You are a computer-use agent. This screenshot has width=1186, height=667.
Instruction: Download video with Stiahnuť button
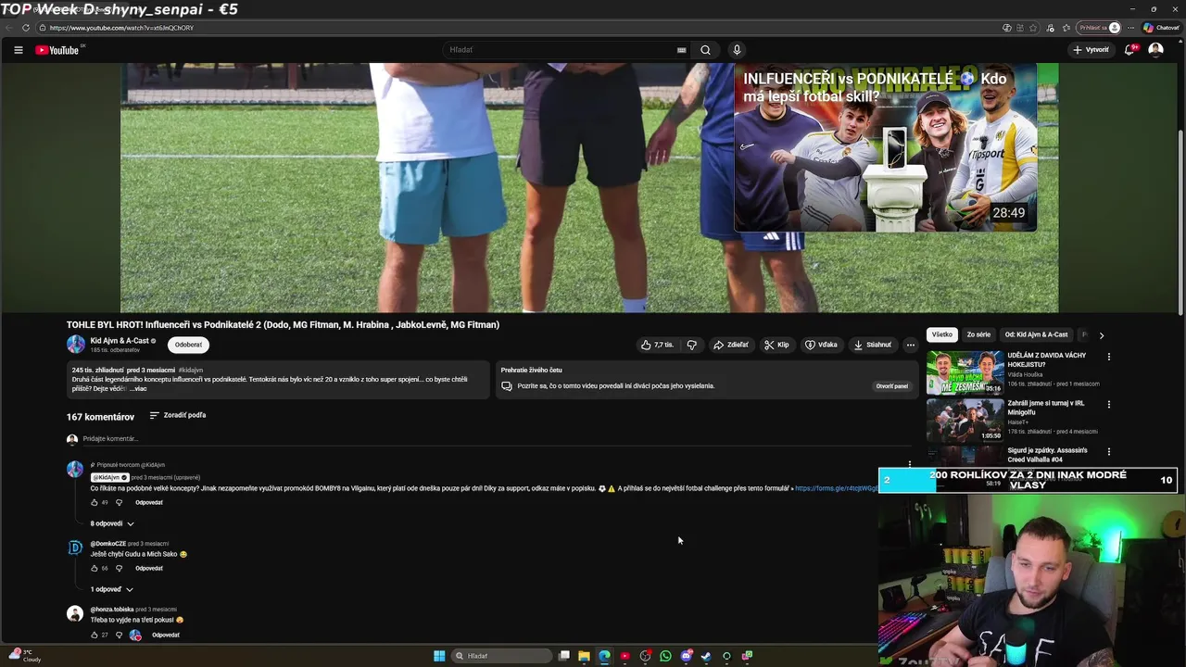pos(872,345)
